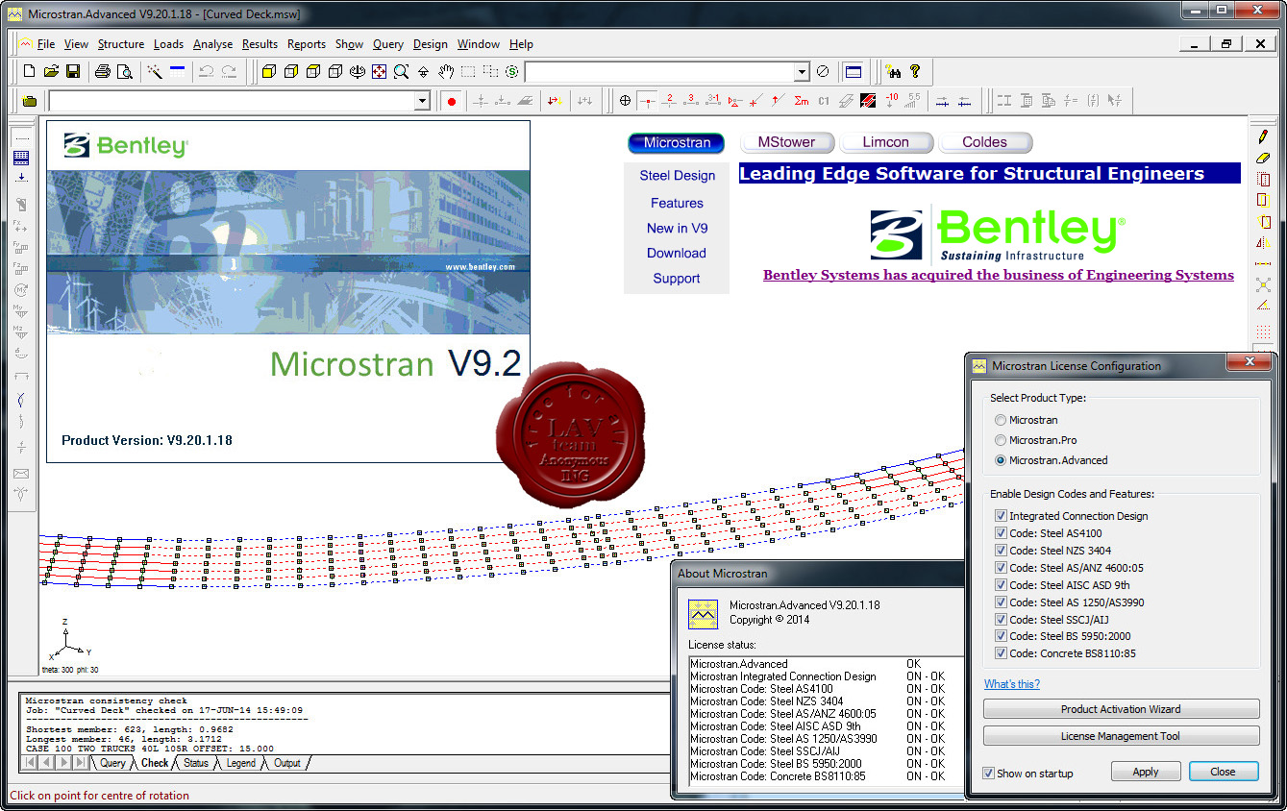Toggle Code: Steel AISC ASD 9th checkbox
1287x811 pixels.
1002,585
